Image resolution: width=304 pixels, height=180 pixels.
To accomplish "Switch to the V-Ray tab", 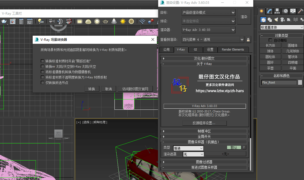I will point(181,49).
